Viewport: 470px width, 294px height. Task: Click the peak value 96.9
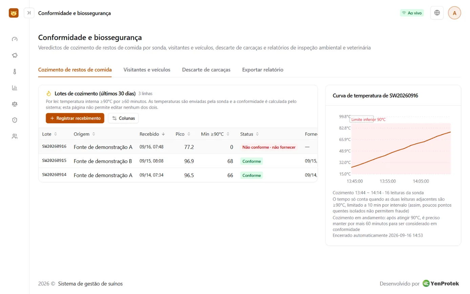(x=189, y=161)
